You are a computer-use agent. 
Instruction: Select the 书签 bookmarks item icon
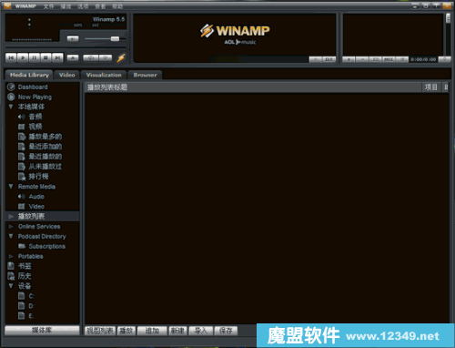click(x=11, y=266)
